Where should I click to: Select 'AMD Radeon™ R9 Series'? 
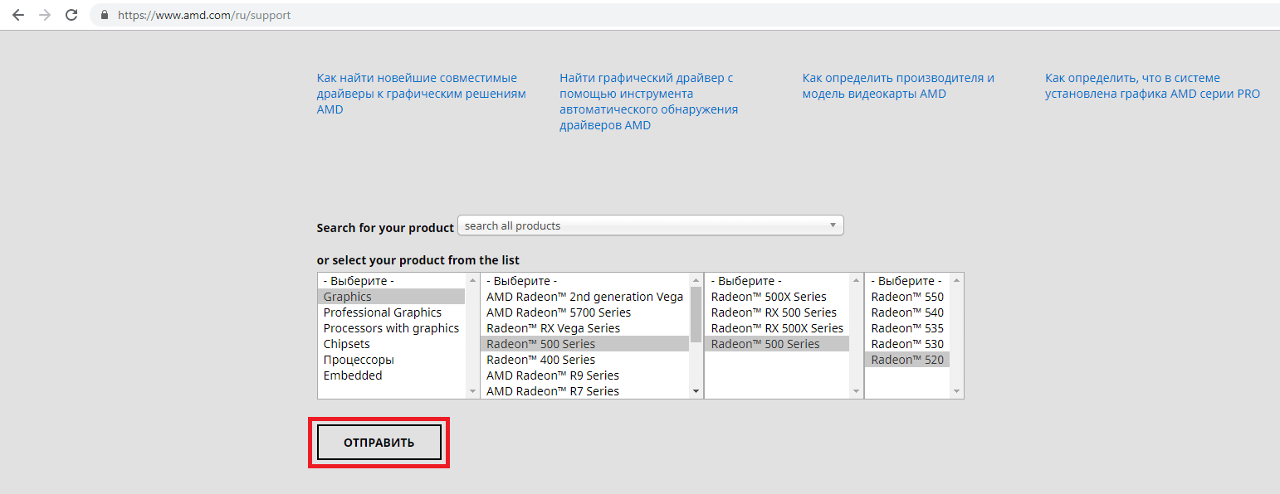click(x=585, y=375)
